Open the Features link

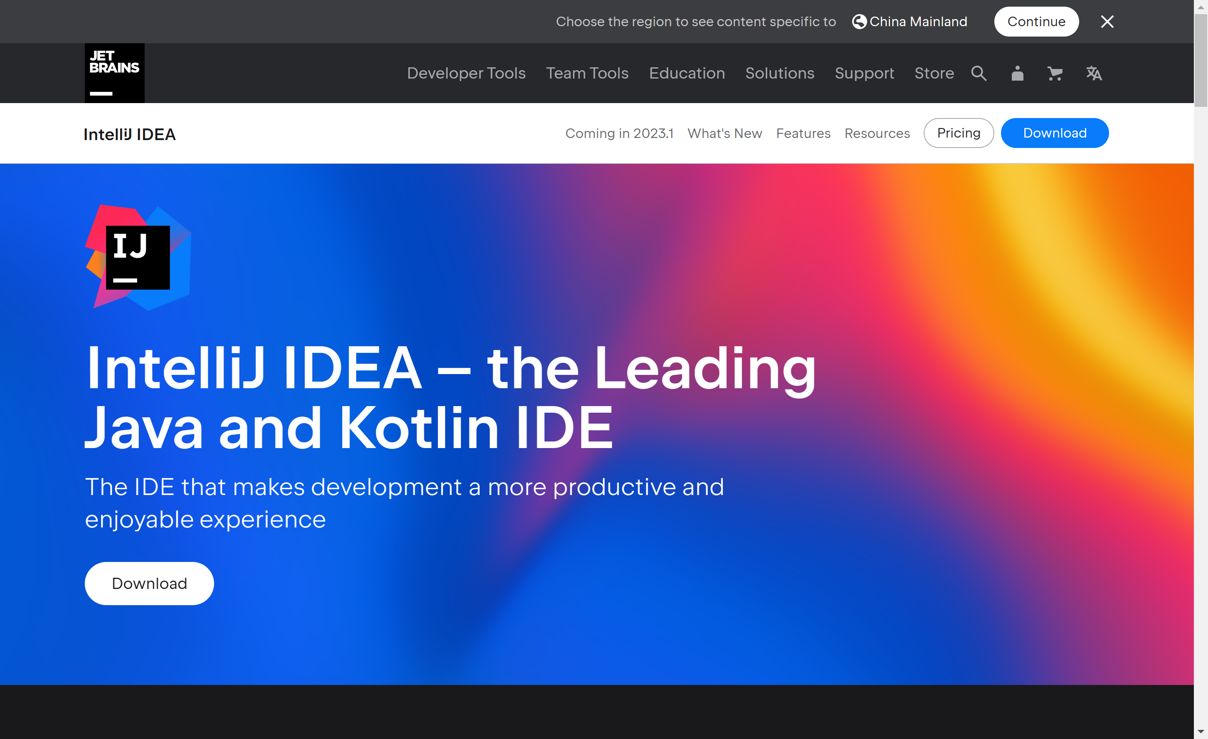point(803,133)
